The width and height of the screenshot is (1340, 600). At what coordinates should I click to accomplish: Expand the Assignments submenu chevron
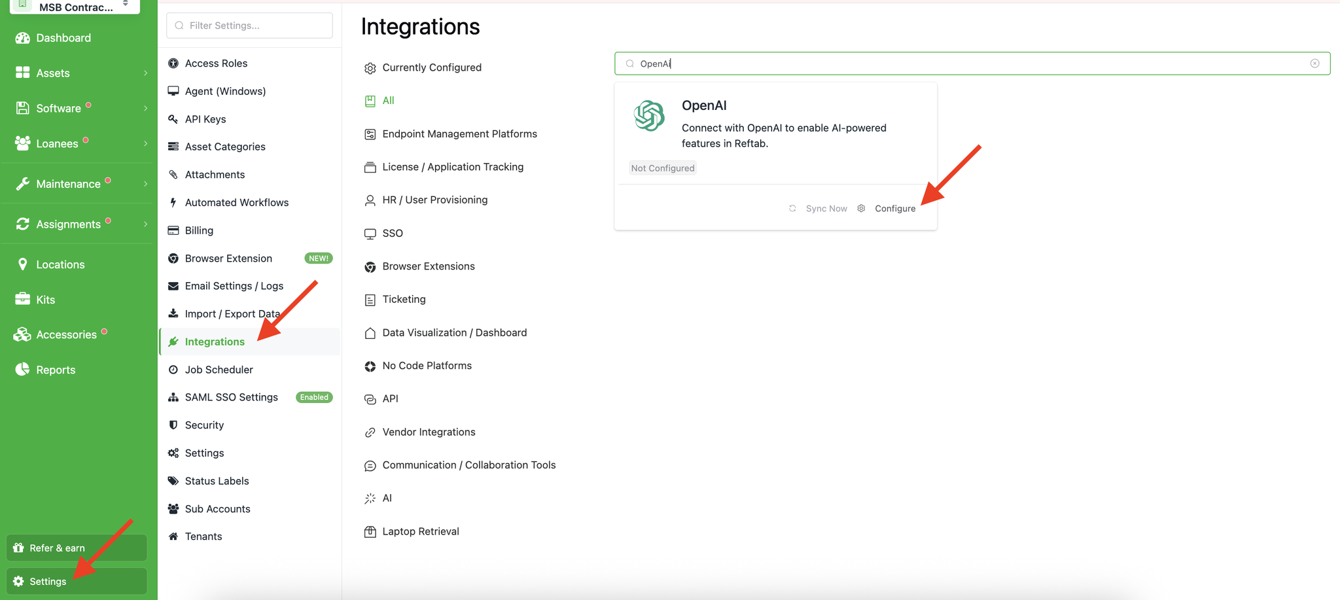coord(145,224)
